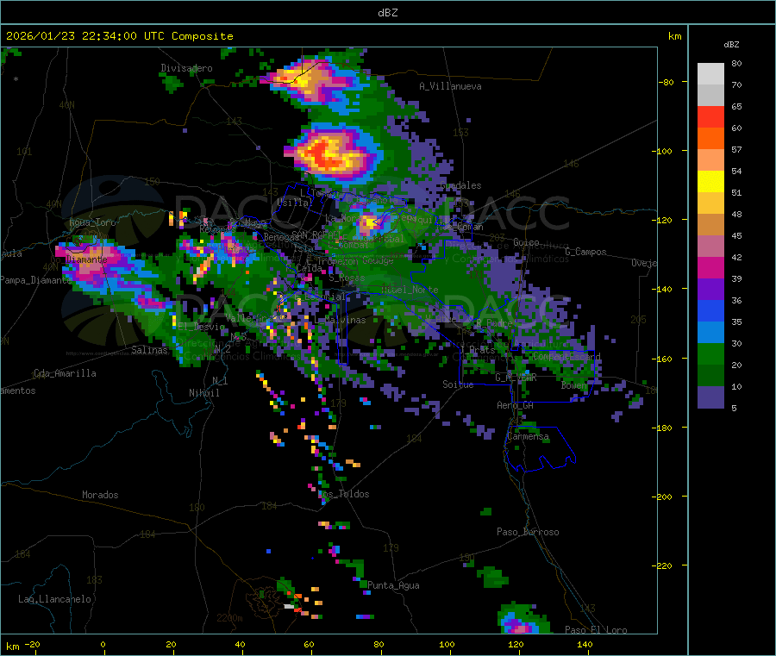Select the '45' value on the color scale
Screen dimensions: 776x656
tap(736, 236)
